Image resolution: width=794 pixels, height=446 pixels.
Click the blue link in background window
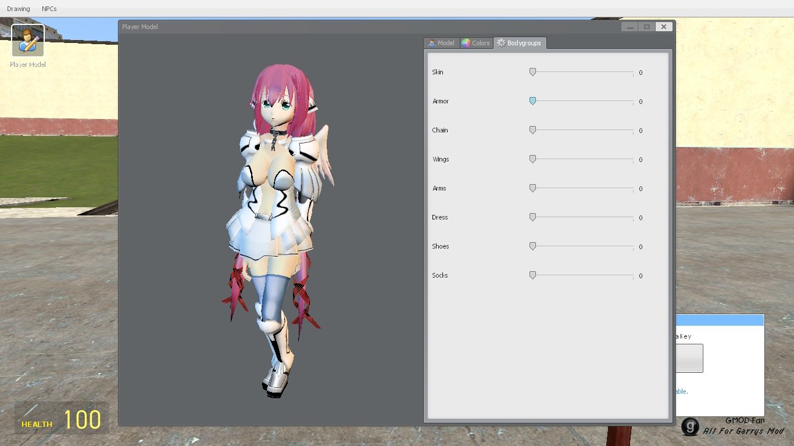682,391
